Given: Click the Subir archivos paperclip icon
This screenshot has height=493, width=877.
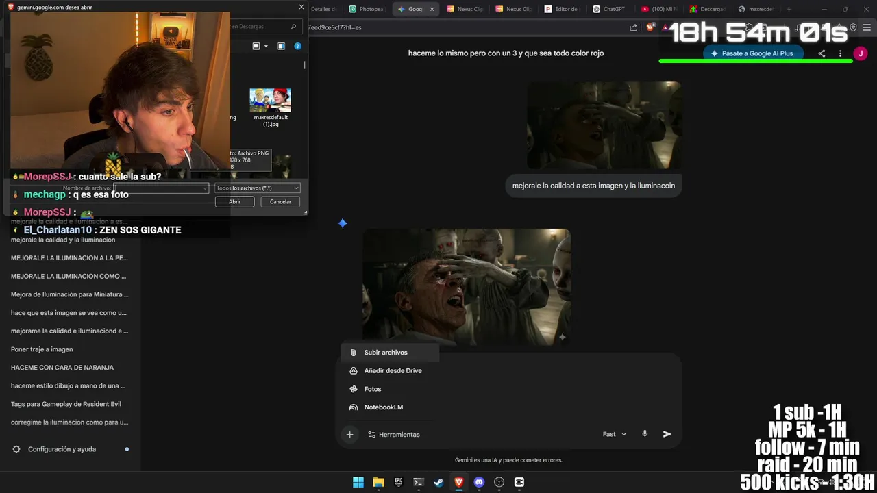Looking at the screenshot, I should pos(354,353).
